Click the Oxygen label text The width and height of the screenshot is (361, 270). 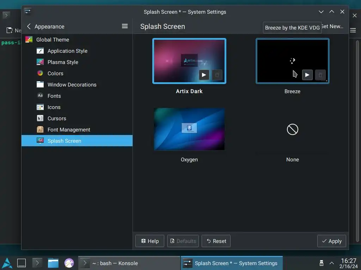(x=189, y=160)
